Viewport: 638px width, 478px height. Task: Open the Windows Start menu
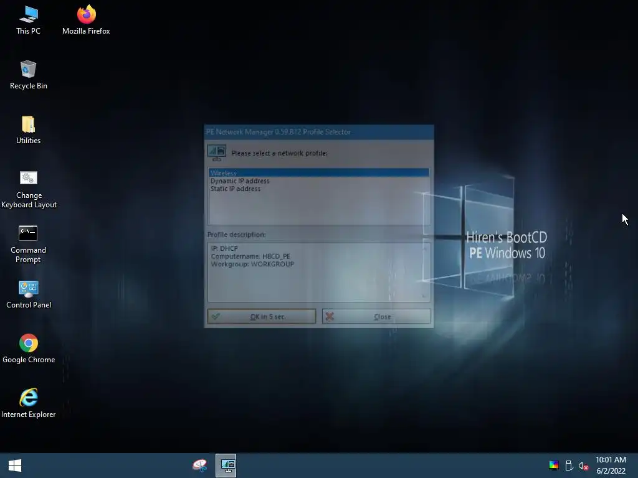pos(15,466)
